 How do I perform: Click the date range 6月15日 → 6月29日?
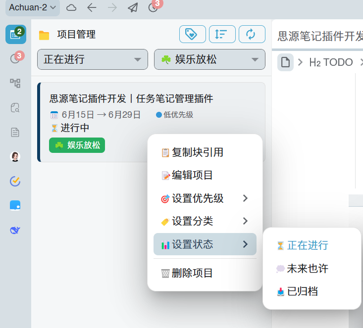[101, 115]
